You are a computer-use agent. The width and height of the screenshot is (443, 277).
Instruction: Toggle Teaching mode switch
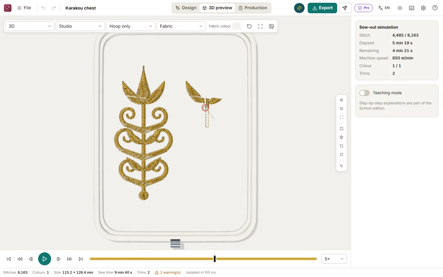[365, 93]
